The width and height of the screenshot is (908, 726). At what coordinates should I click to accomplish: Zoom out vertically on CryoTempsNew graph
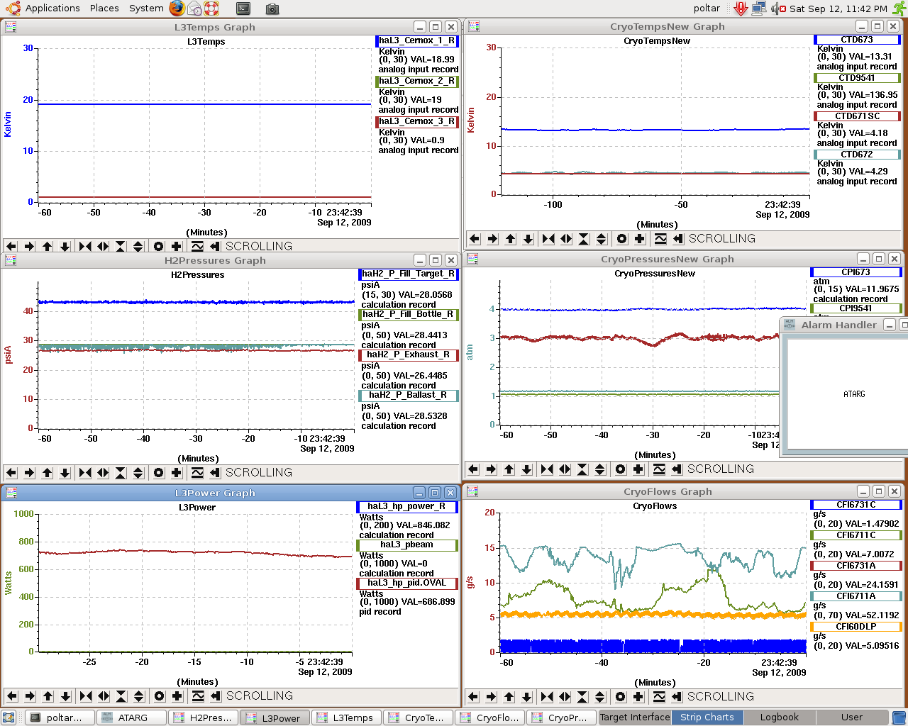click(602, 239)
